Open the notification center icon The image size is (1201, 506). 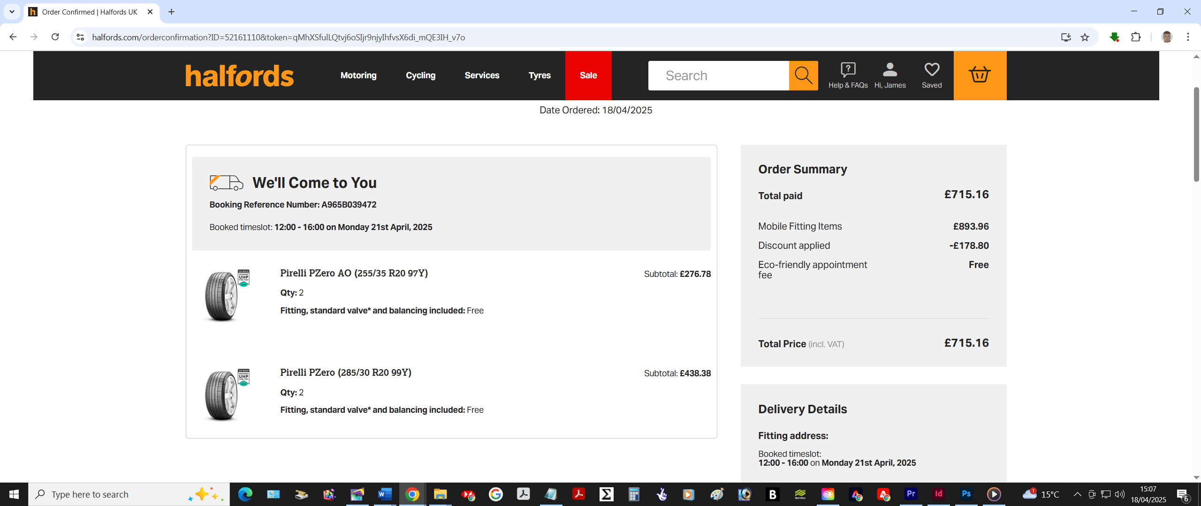1183,494
